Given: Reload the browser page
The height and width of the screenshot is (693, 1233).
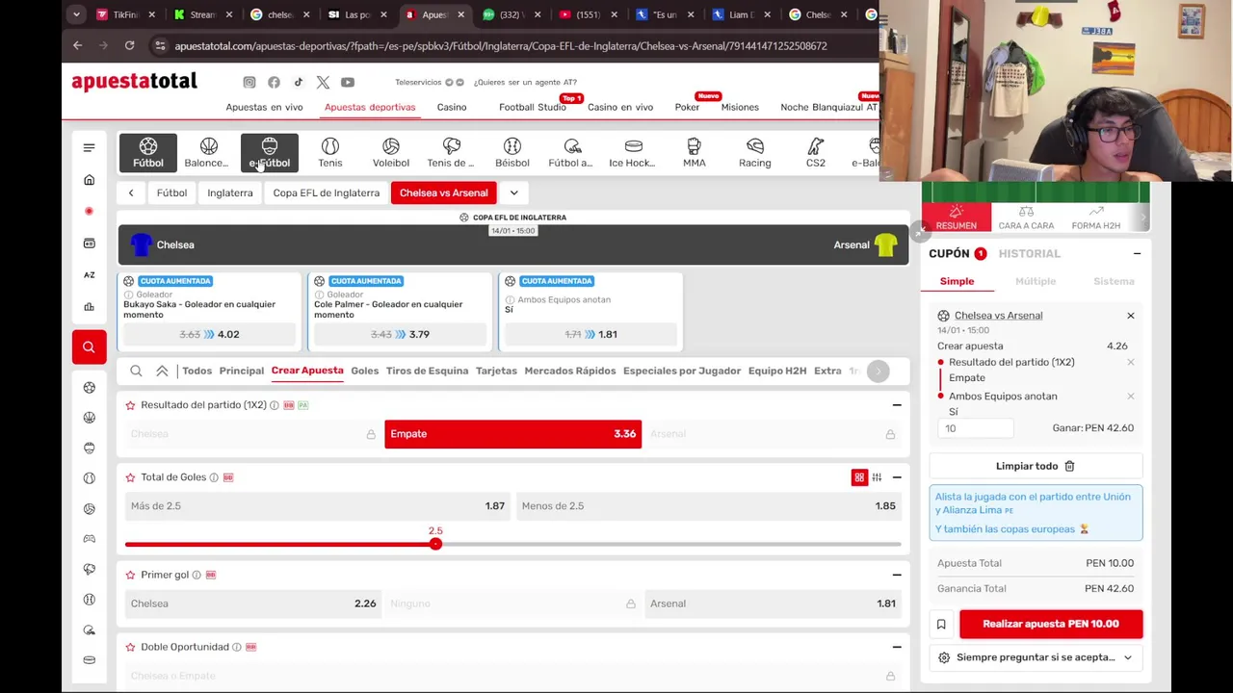Looking at the screenshot, I should click(129, 45).
